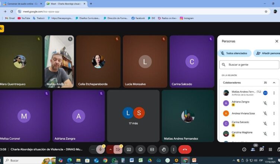280x164 pixels.
Task: Click Añadir personas button
Action: pyautogui.click(x=267, y=53)
